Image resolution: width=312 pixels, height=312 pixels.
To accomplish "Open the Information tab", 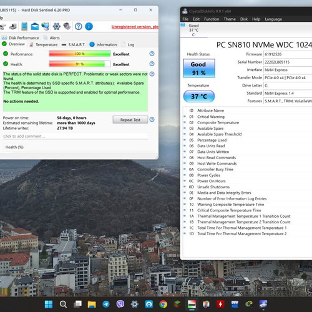I will click(x=103, y=44).
